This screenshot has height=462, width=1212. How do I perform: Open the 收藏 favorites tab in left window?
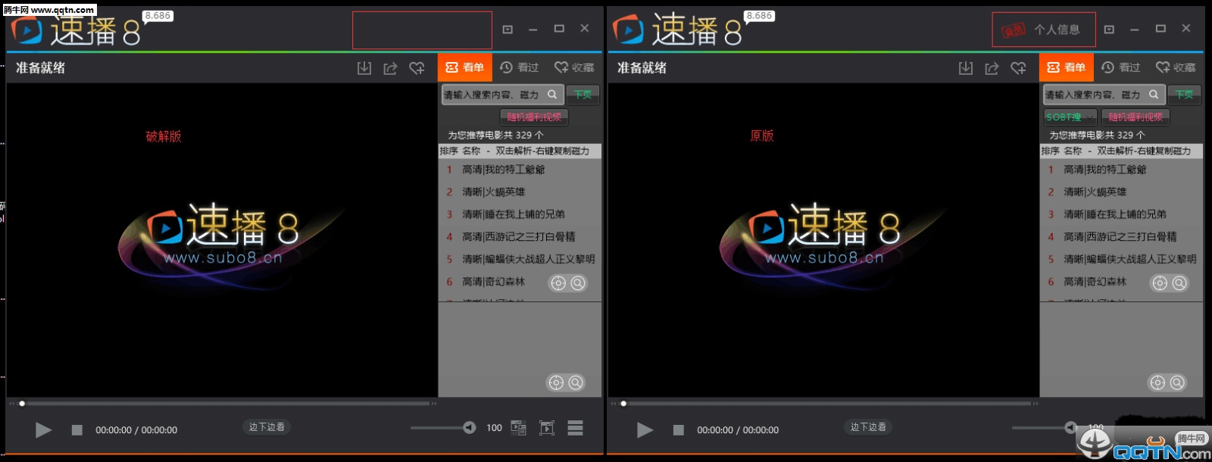[x=574, y=67]
